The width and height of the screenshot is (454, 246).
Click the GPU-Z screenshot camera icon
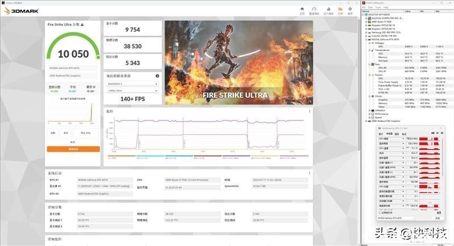point(432,133)
